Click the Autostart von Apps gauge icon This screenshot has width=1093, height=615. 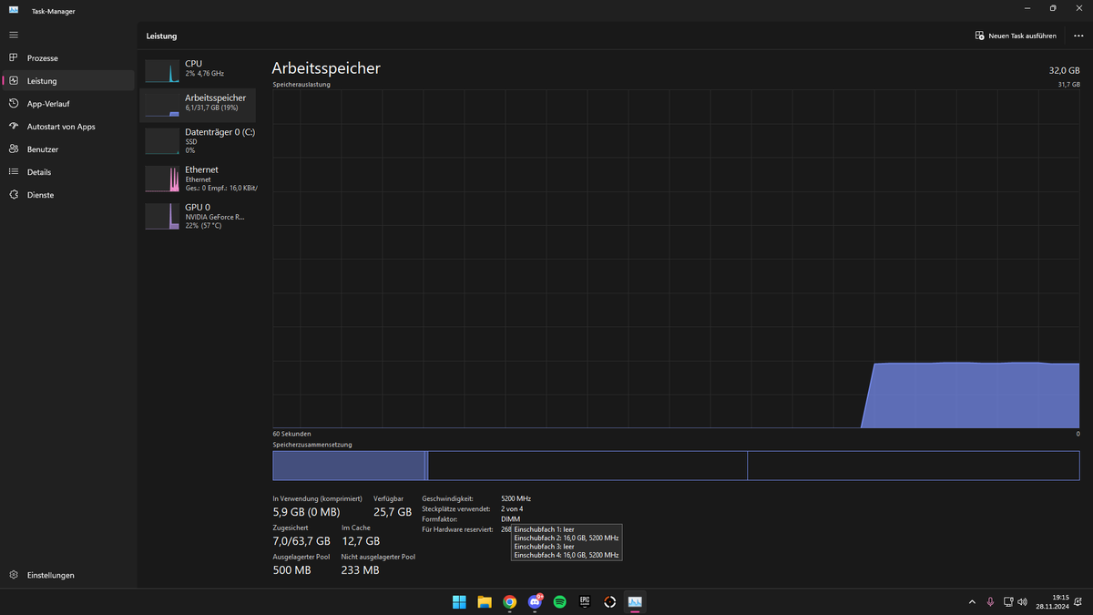(x=14, y=127)
